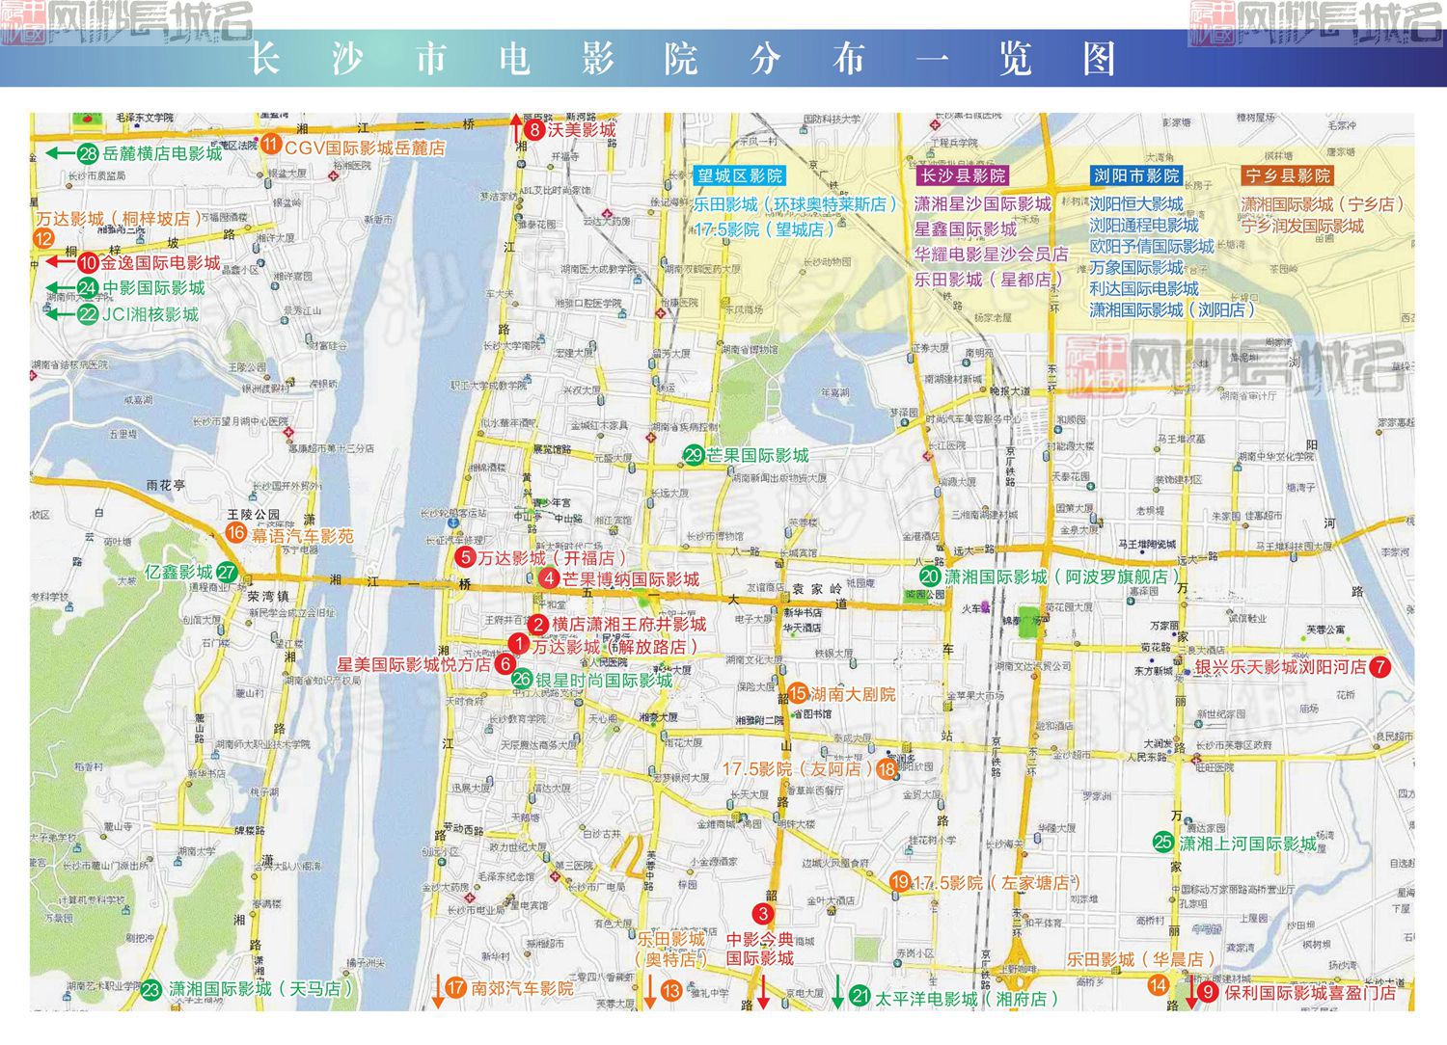This screenshot has height=1045, width=1447.
Task: Select orange marker 11 for CGV国际影城岳麓店
Action: (271, 146)
